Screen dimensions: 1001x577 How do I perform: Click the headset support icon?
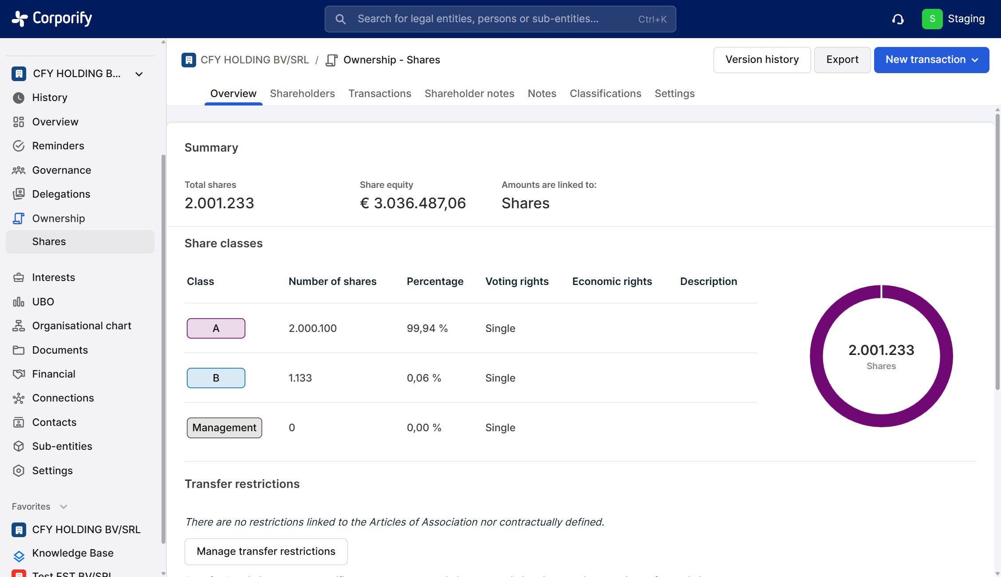point(898,19)
